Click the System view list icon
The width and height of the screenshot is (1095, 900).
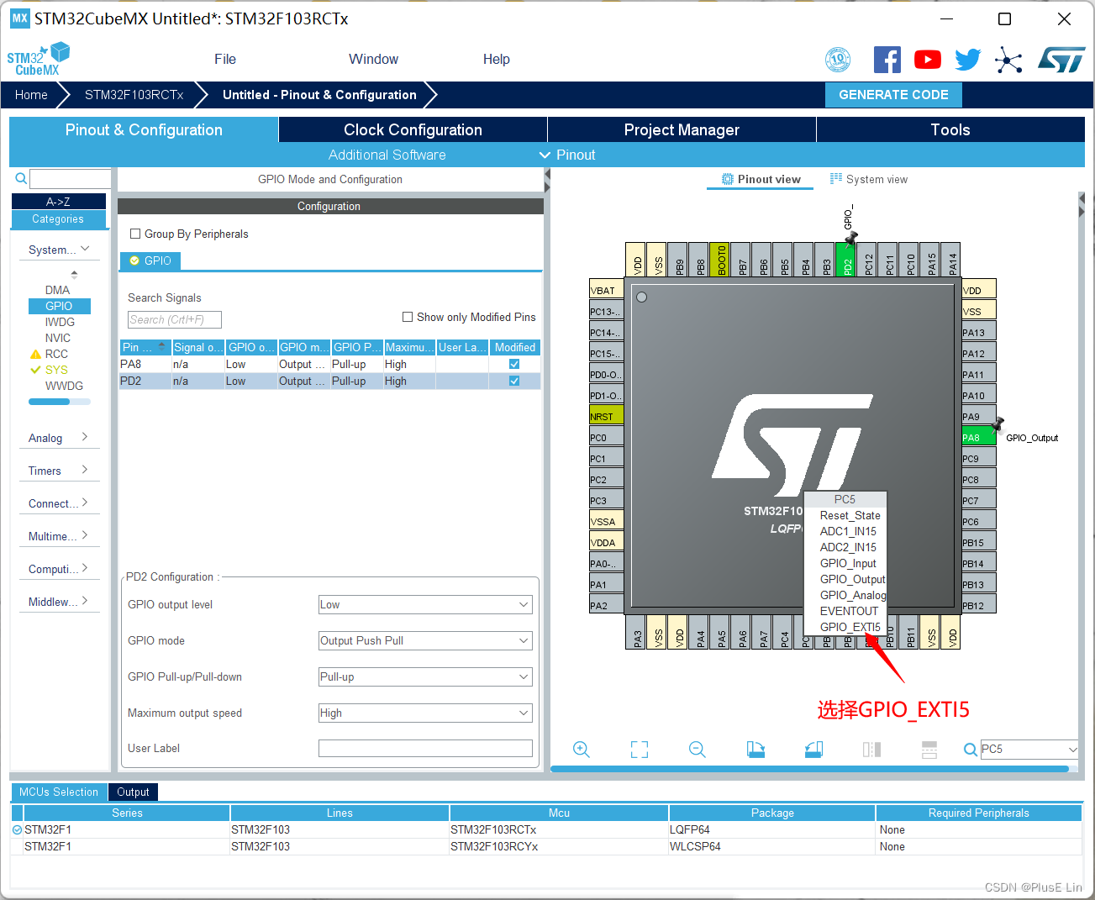pyautogui.click(x=836, y=179)
